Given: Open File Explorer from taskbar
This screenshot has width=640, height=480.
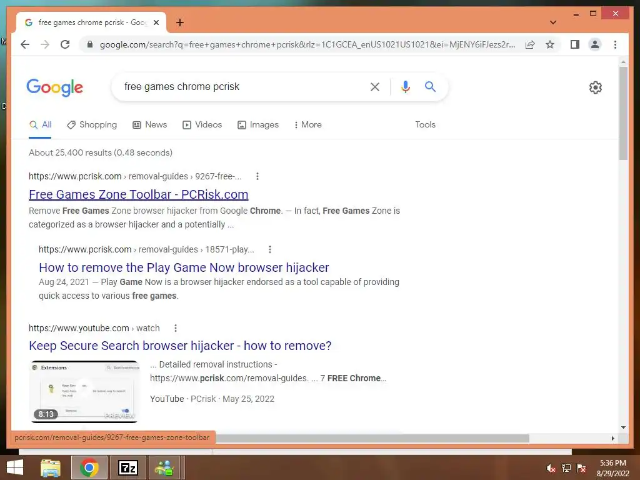Looking at the screenshot, I should [x=51, y=467].
